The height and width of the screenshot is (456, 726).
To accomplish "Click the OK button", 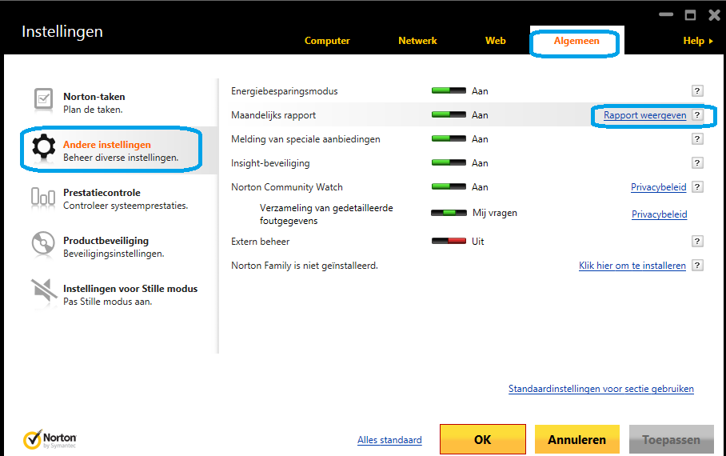I will (x=482, y=439).
